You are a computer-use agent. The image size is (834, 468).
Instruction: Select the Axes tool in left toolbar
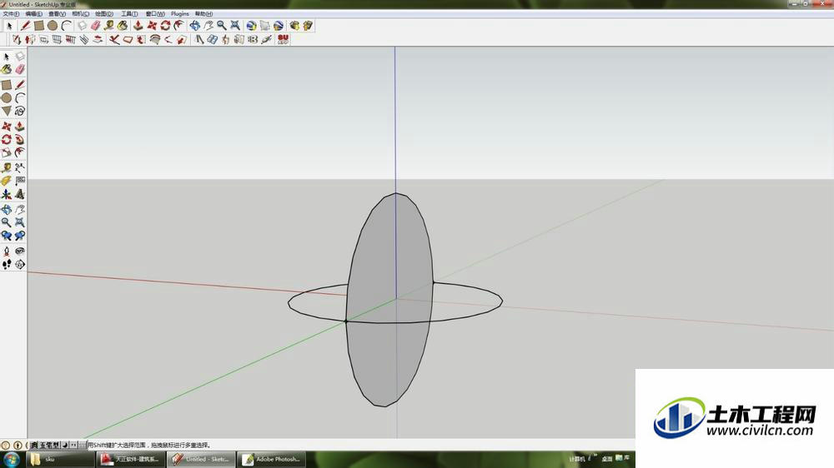[7, 194]
